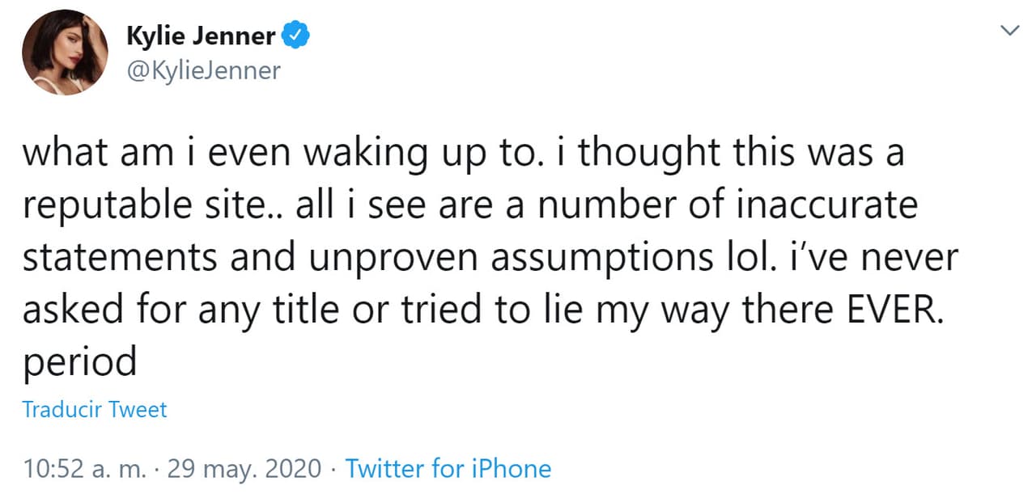Click the word period at the tweet's end
This screenshot has height=494, width=1036.
click(80, 361)
